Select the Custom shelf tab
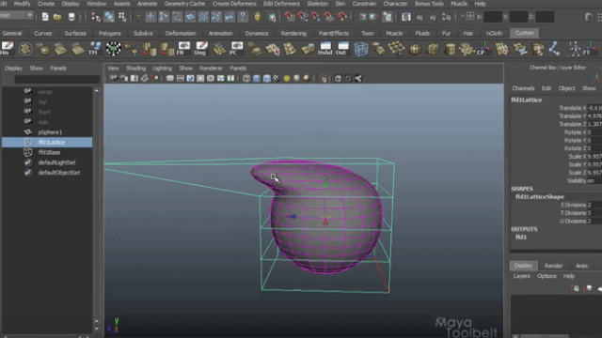 524,33
